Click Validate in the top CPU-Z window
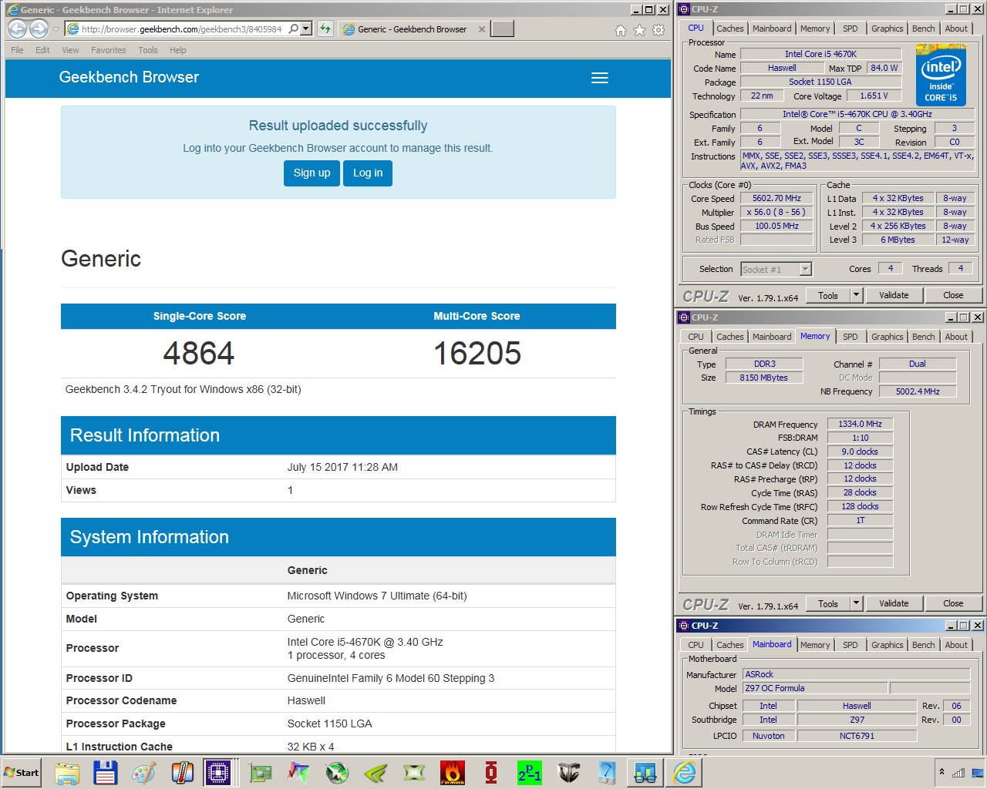The image size is (987, 789). pyautogui.click(x=894, y=295)
